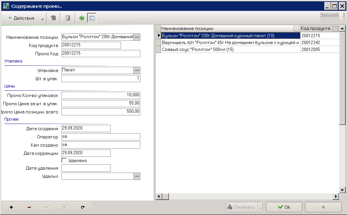Image resolution: width=347 pixels, height=215 pixels.
Task: Maximize the Содержание промо window
Action: pos(335,6)
